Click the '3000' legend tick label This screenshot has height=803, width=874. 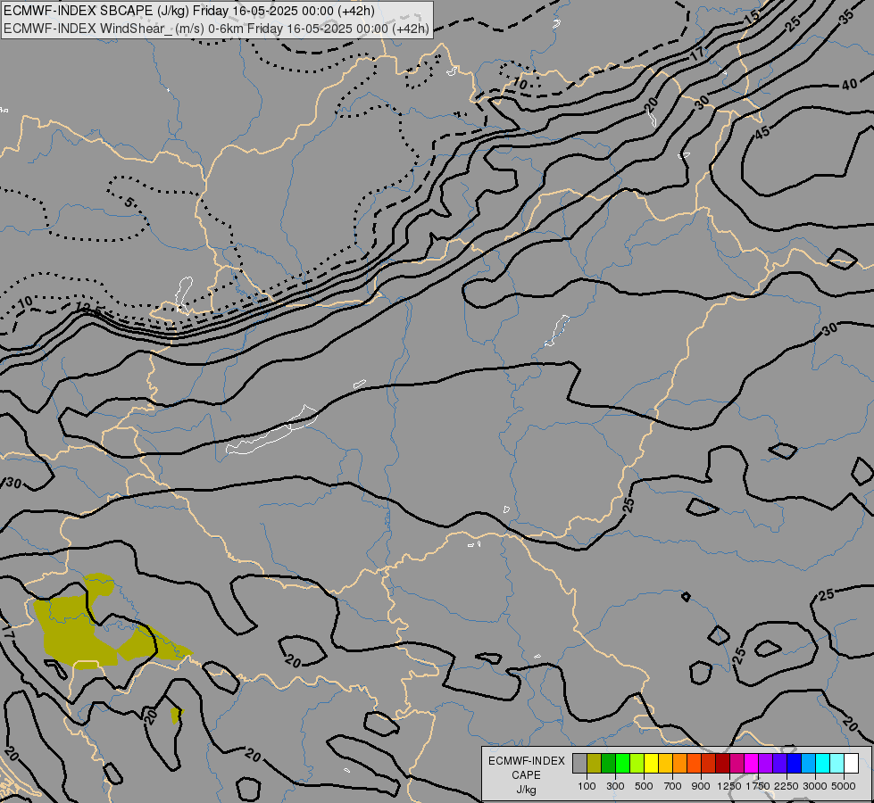[815, 786]
